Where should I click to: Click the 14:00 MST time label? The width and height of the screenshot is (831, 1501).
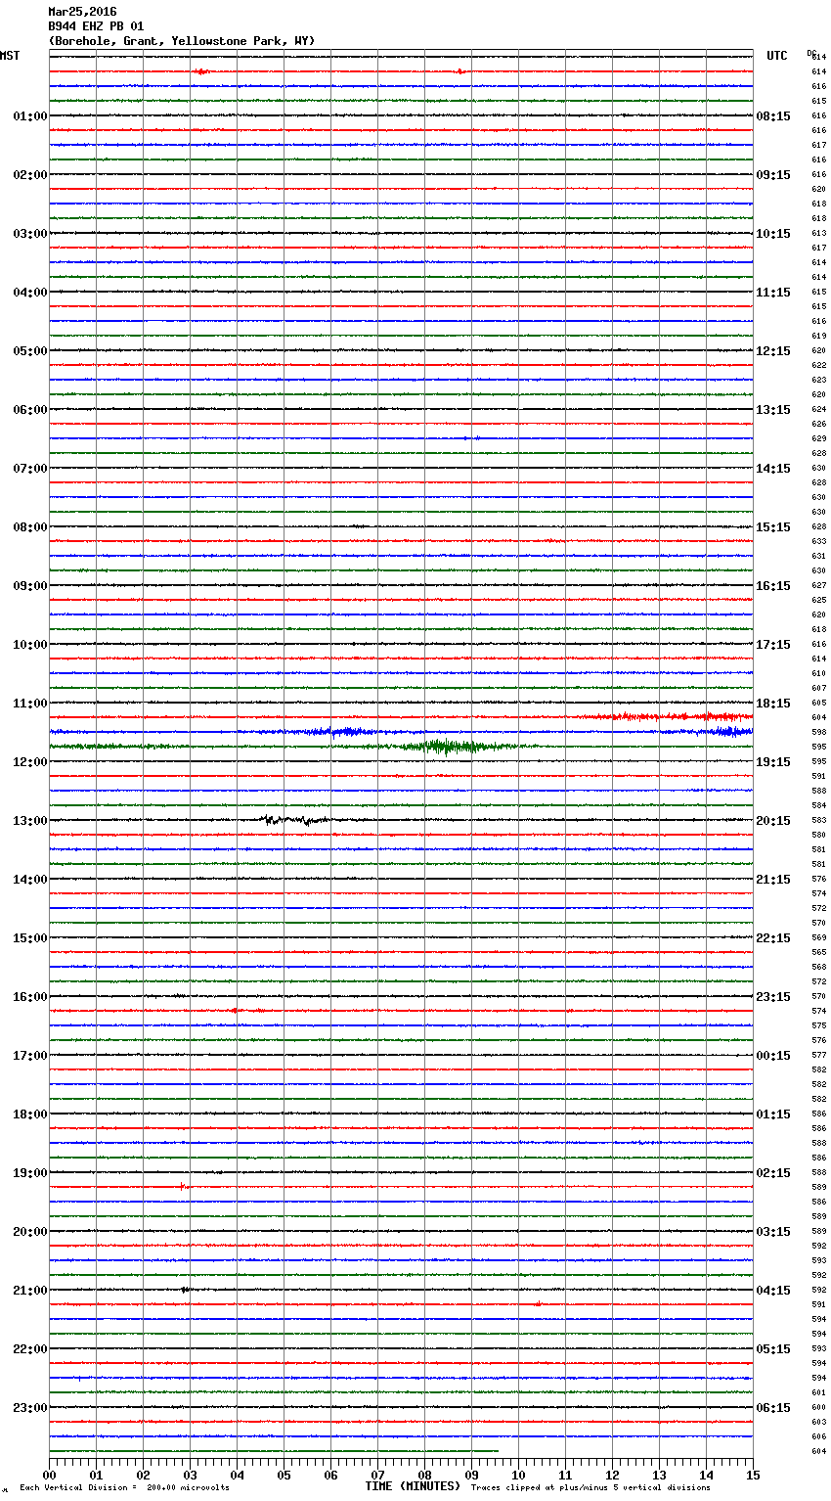30,880
